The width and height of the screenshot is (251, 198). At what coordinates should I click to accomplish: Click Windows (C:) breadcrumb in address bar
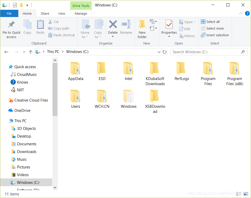coord(77,52)
